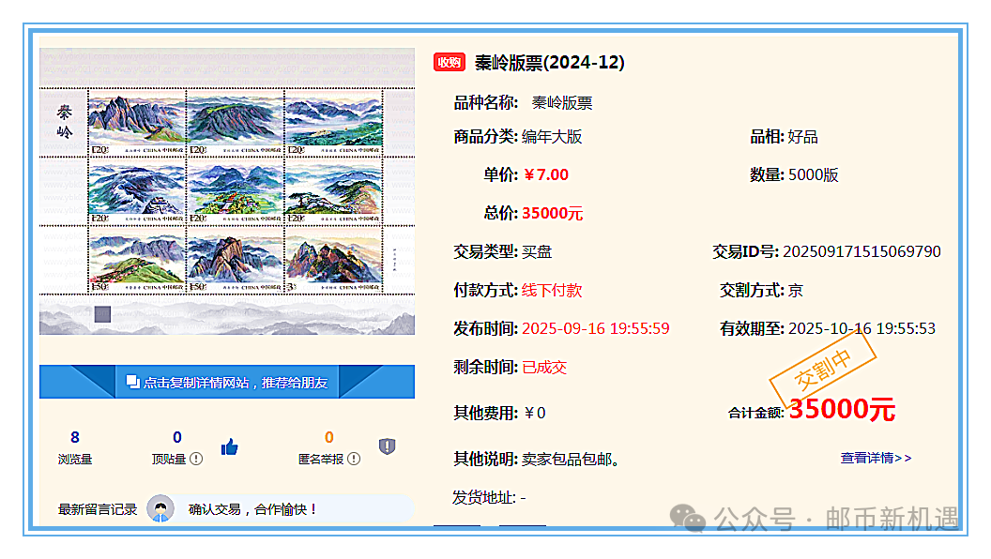The width and height of the screenshot is (991, 559).
Task: Click the 线下付款 payment method text
Action: [552, 290]
